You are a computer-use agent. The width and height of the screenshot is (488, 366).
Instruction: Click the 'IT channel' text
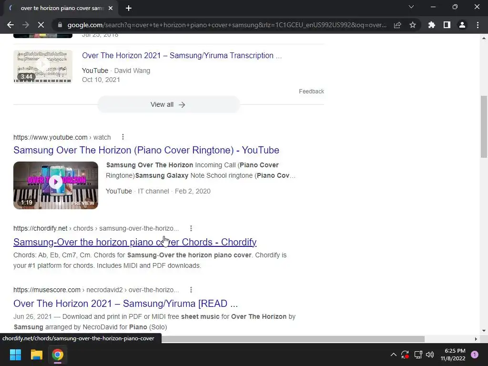(x=153, y=191)
